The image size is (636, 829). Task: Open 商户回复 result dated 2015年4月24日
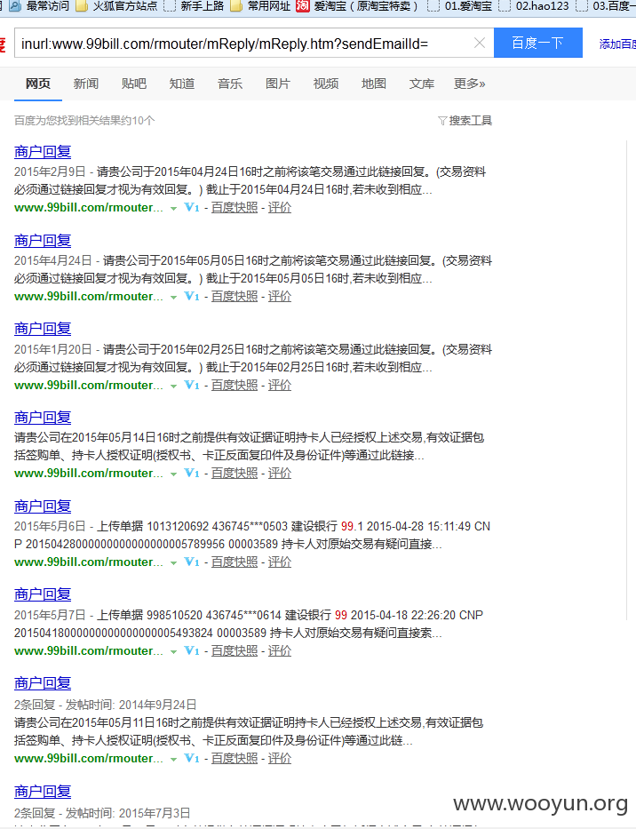[x=43, y=241]
